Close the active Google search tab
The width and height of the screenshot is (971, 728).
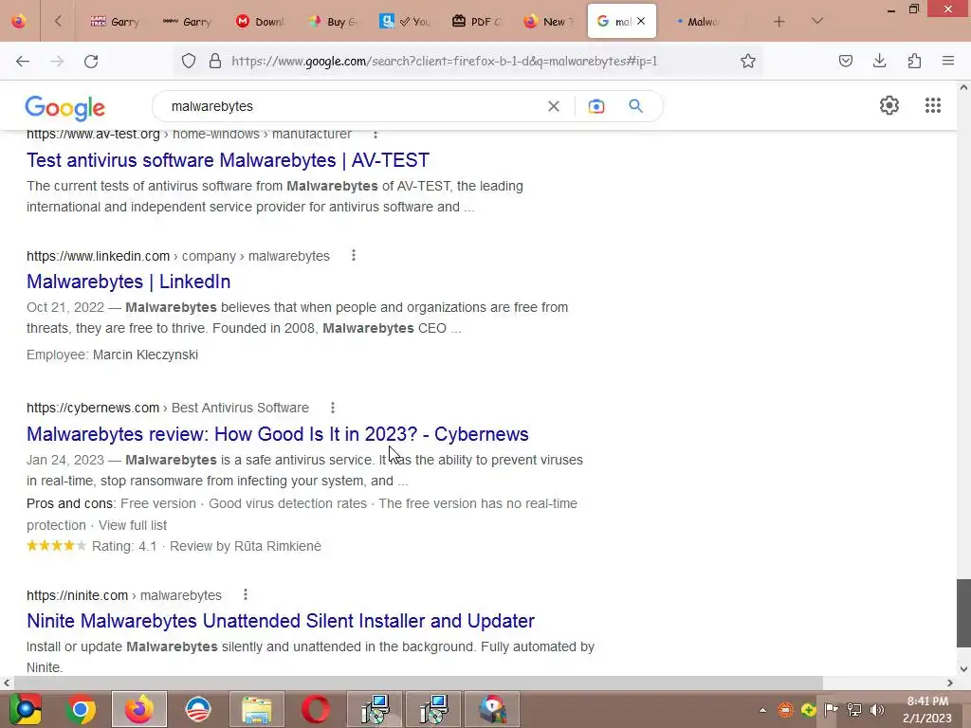pyautogui.click(x=641, y=21)
